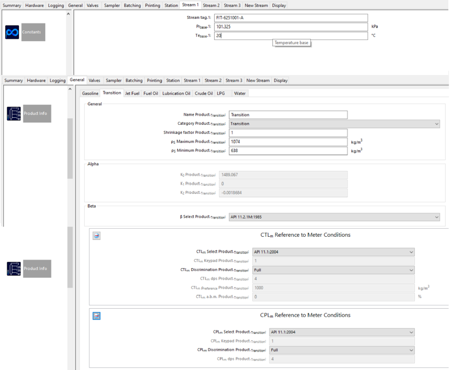This screenshot has width=451, height=370.
Task: Click the CTLm Reference to Meter Conditions heading
Action: 305,235
